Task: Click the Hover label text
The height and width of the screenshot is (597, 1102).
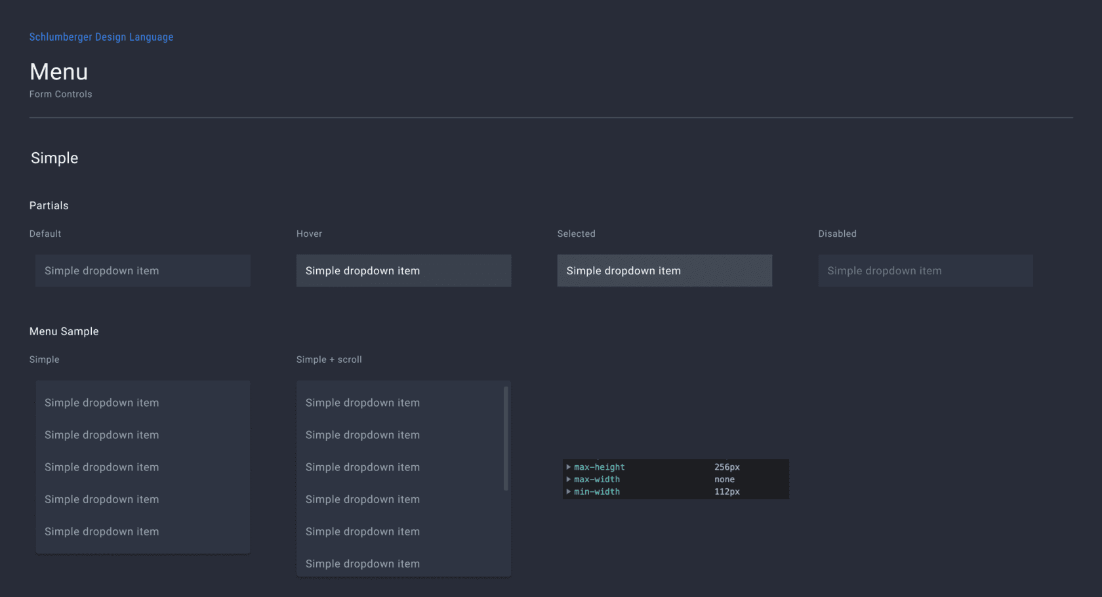Action: tap(309, 234)
